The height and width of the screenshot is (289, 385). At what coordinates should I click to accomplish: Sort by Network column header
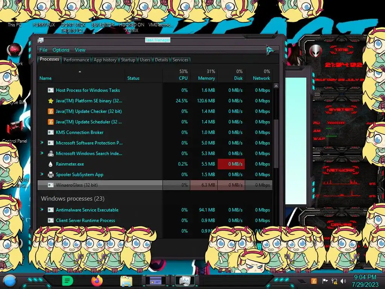point(259,75)
